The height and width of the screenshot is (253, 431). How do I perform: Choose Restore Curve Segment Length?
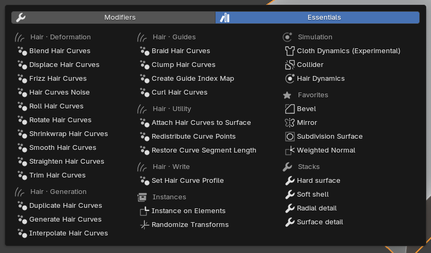pyautogui.click(x=204, y=150)
